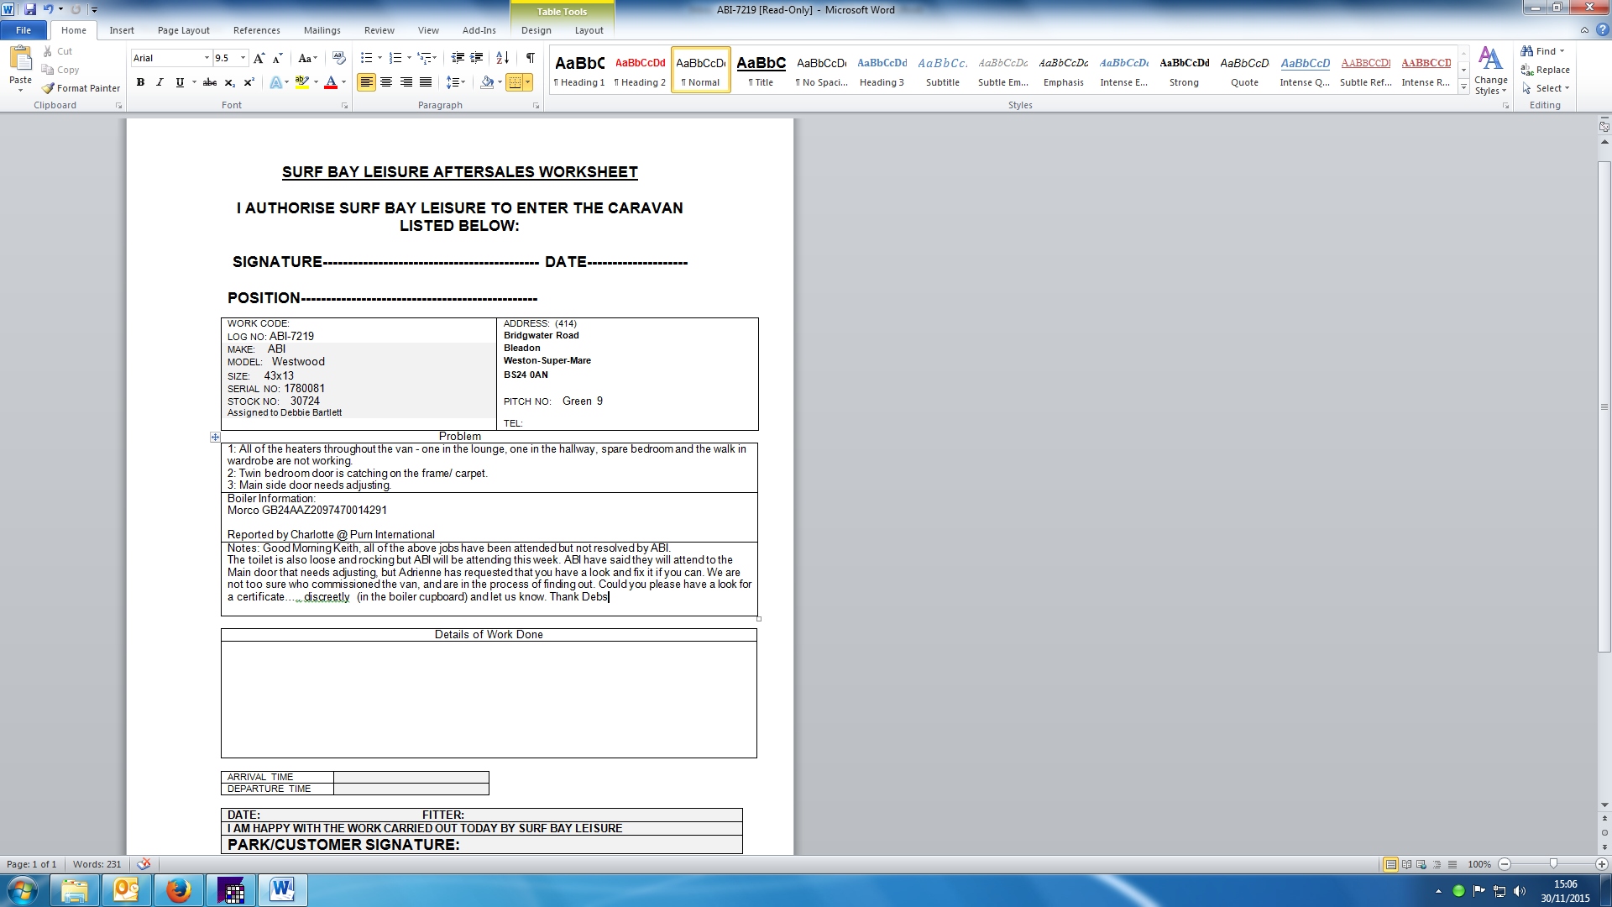Toggle center text alignment

(x=386, y=82)
